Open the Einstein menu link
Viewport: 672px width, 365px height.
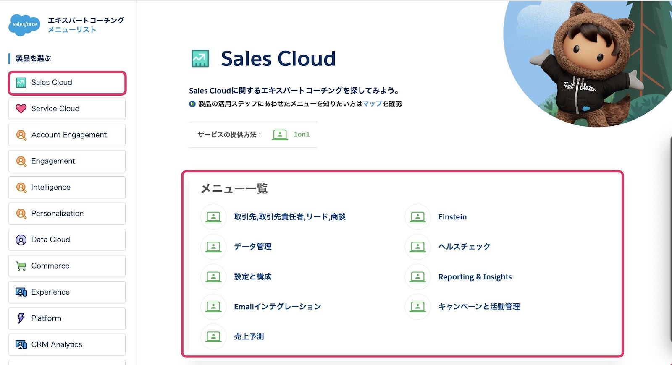(x=452, y=217)
